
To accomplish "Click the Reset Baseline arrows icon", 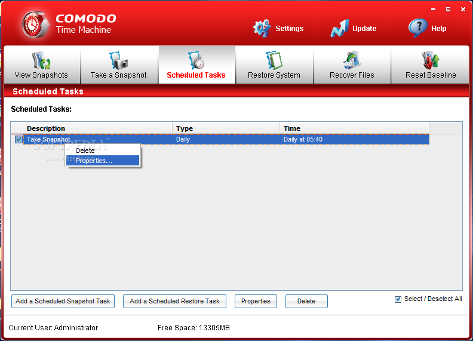I will point(431,60).
